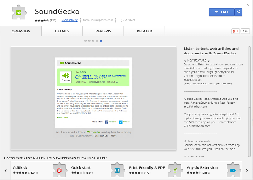Open the AdBlock extension card
This screenshot has height=180, width=253.
coord(40,171)
